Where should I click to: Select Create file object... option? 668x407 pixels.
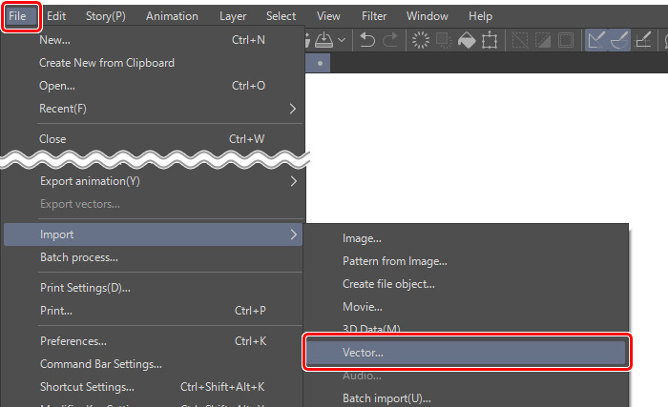(388, 284)
